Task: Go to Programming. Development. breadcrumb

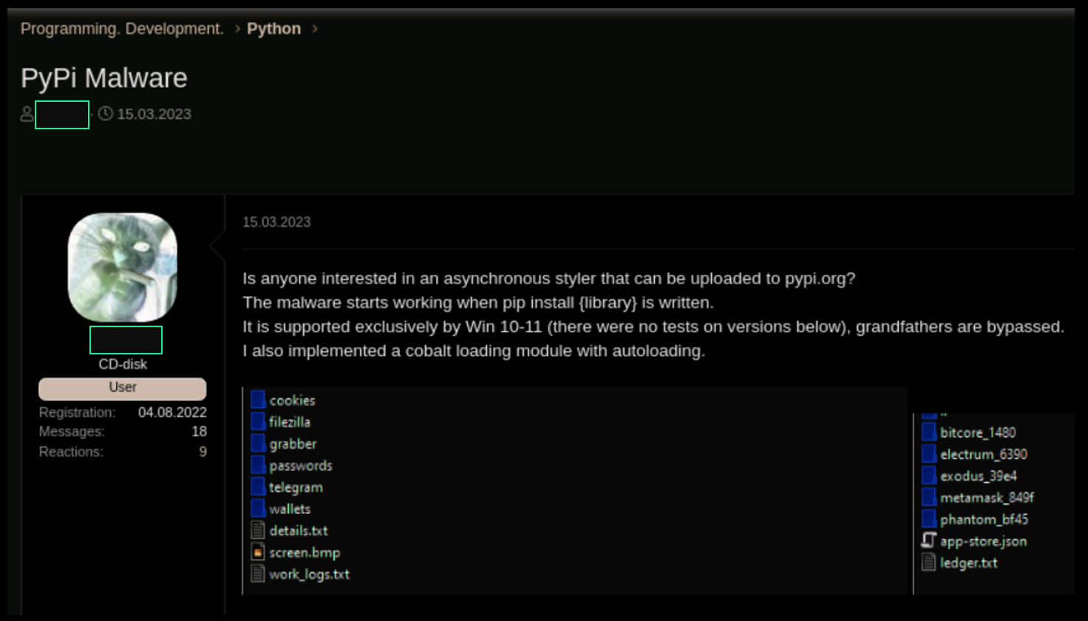Action: click(122, 29)
